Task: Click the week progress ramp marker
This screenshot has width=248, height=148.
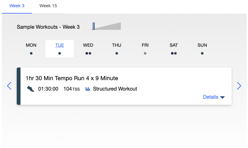Action: coord(94,26)
